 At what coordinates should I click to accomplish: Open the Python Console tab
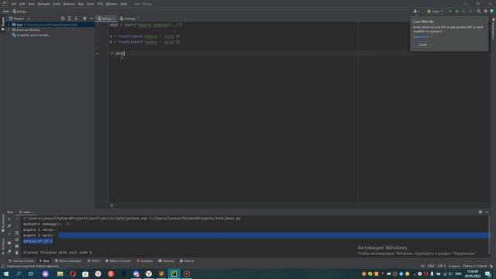tap(118, 261)
